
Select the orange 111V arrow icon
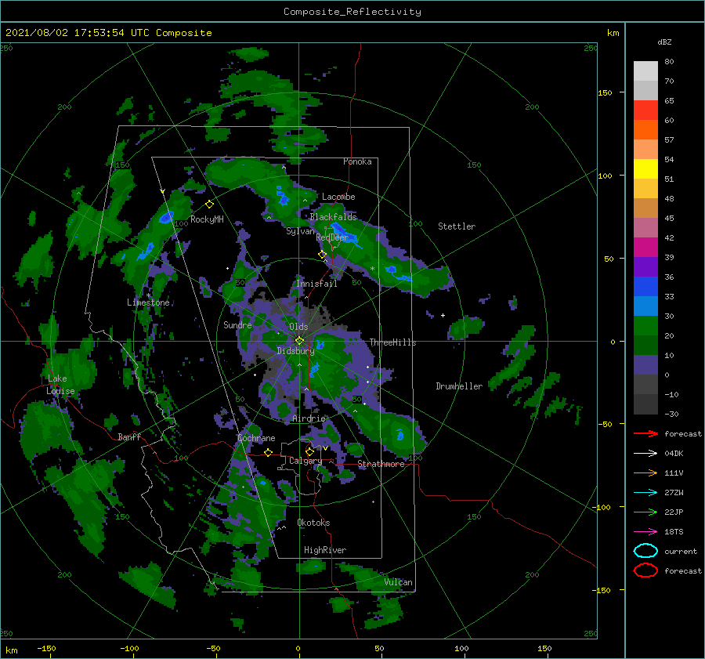645,473
